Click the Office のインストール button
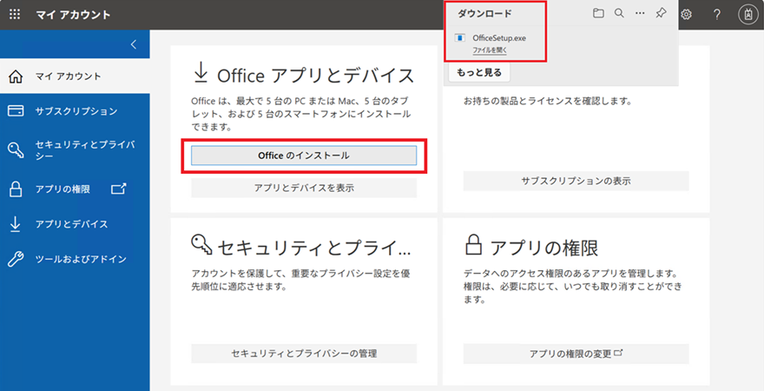This screenshot has height=391, width=764. (x=304, y=156)
